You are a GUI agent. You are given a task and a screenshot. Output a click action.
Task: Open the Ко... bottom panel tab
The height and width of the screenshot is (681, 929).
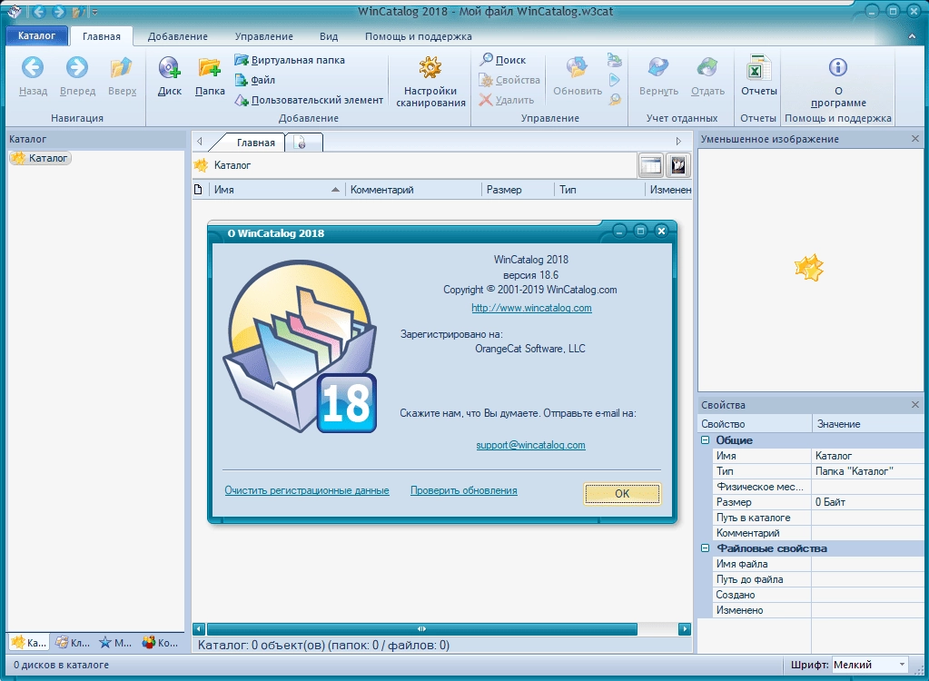160,642
